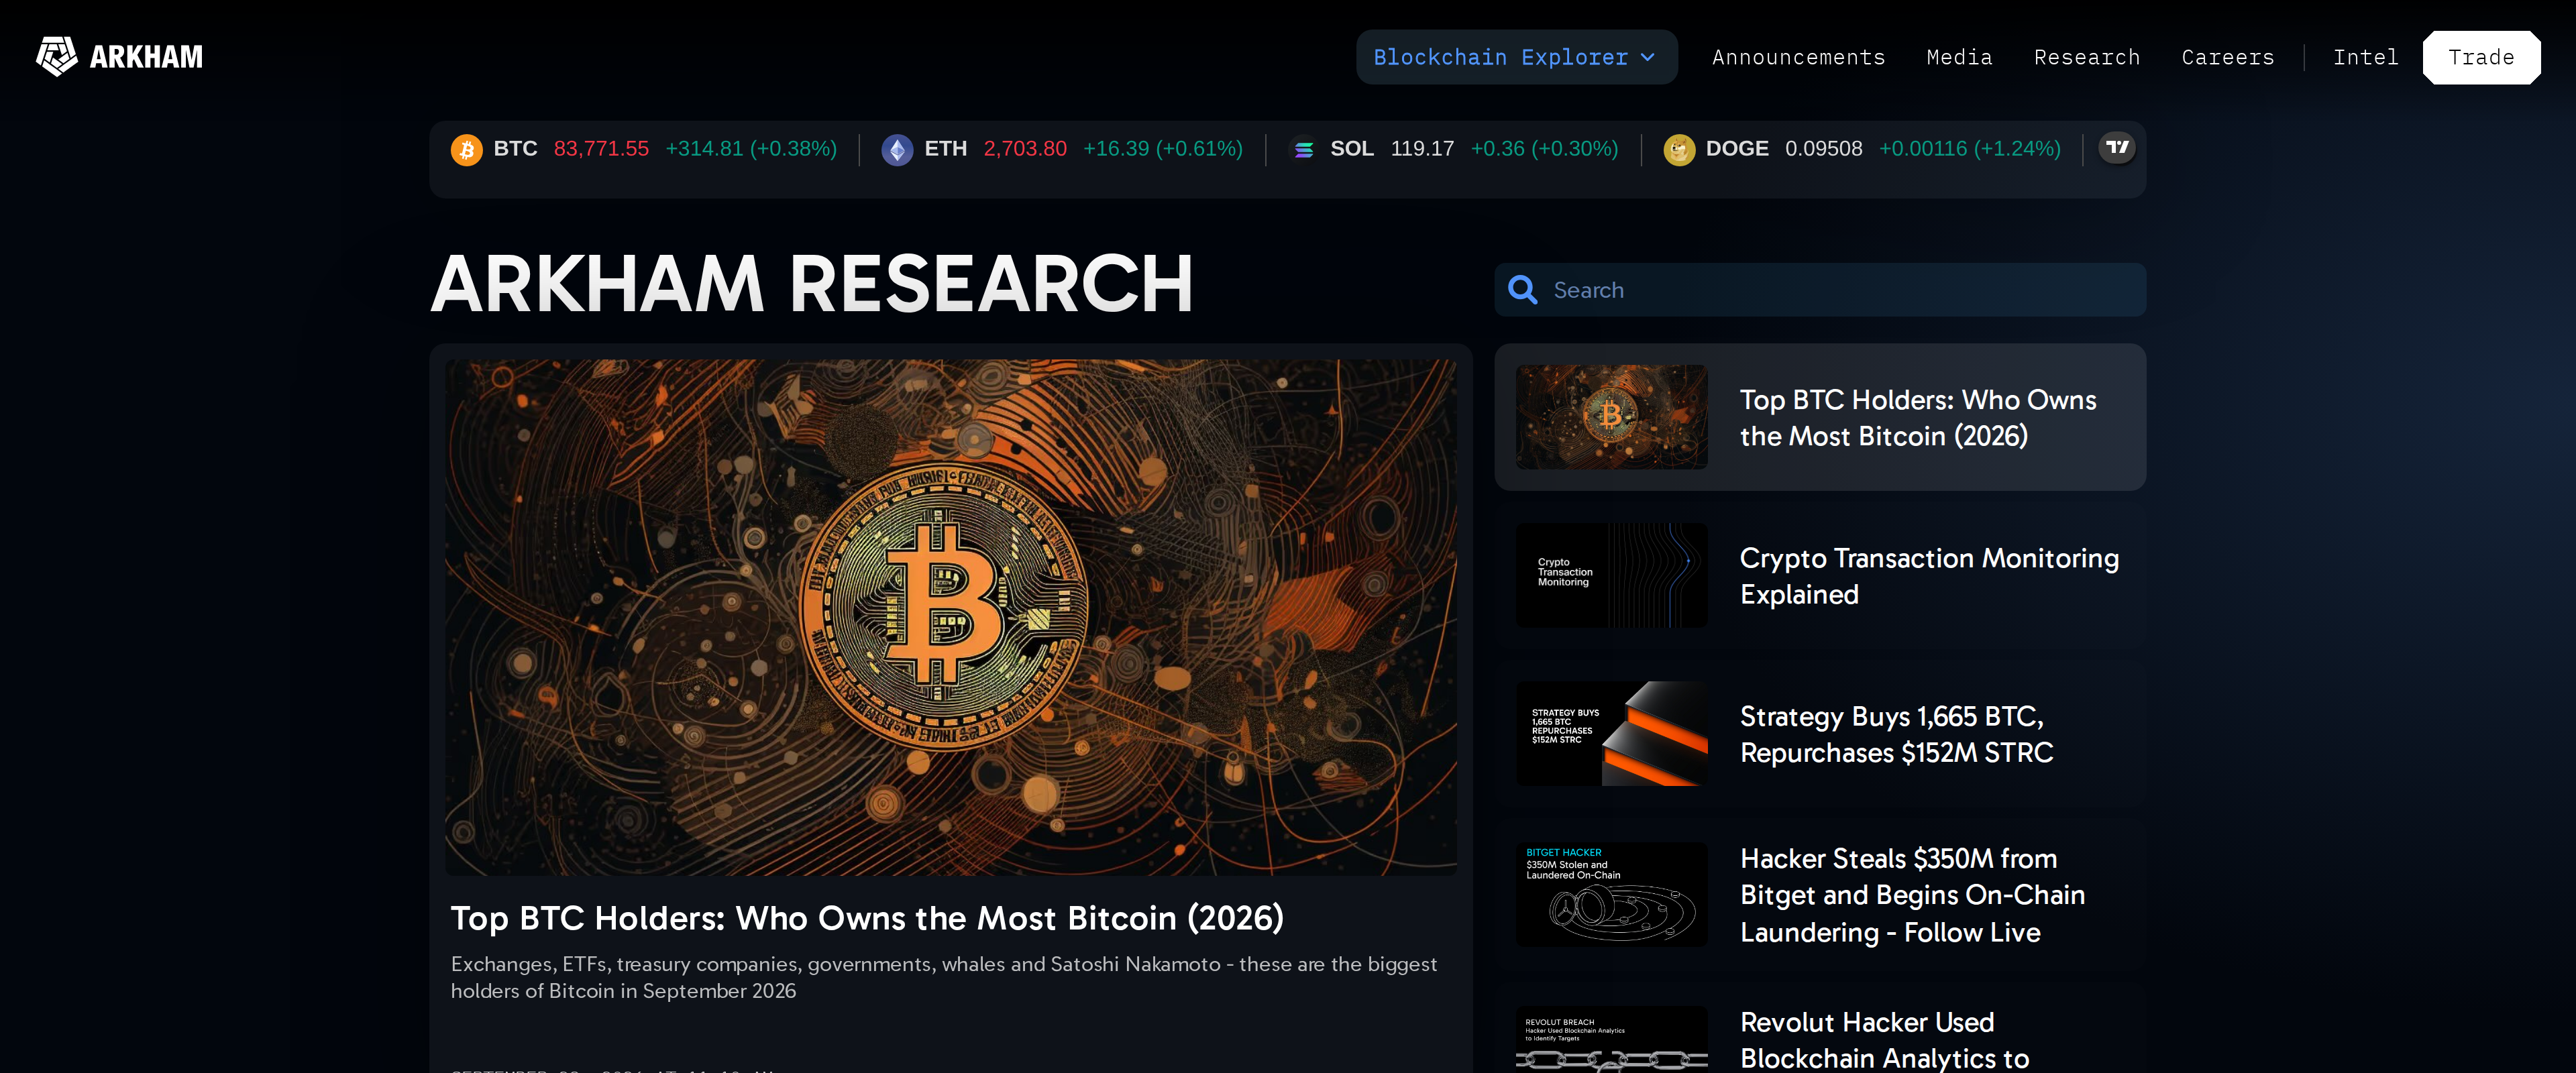
Task: Open the Careers page
Action: (x=2227, y=57)
